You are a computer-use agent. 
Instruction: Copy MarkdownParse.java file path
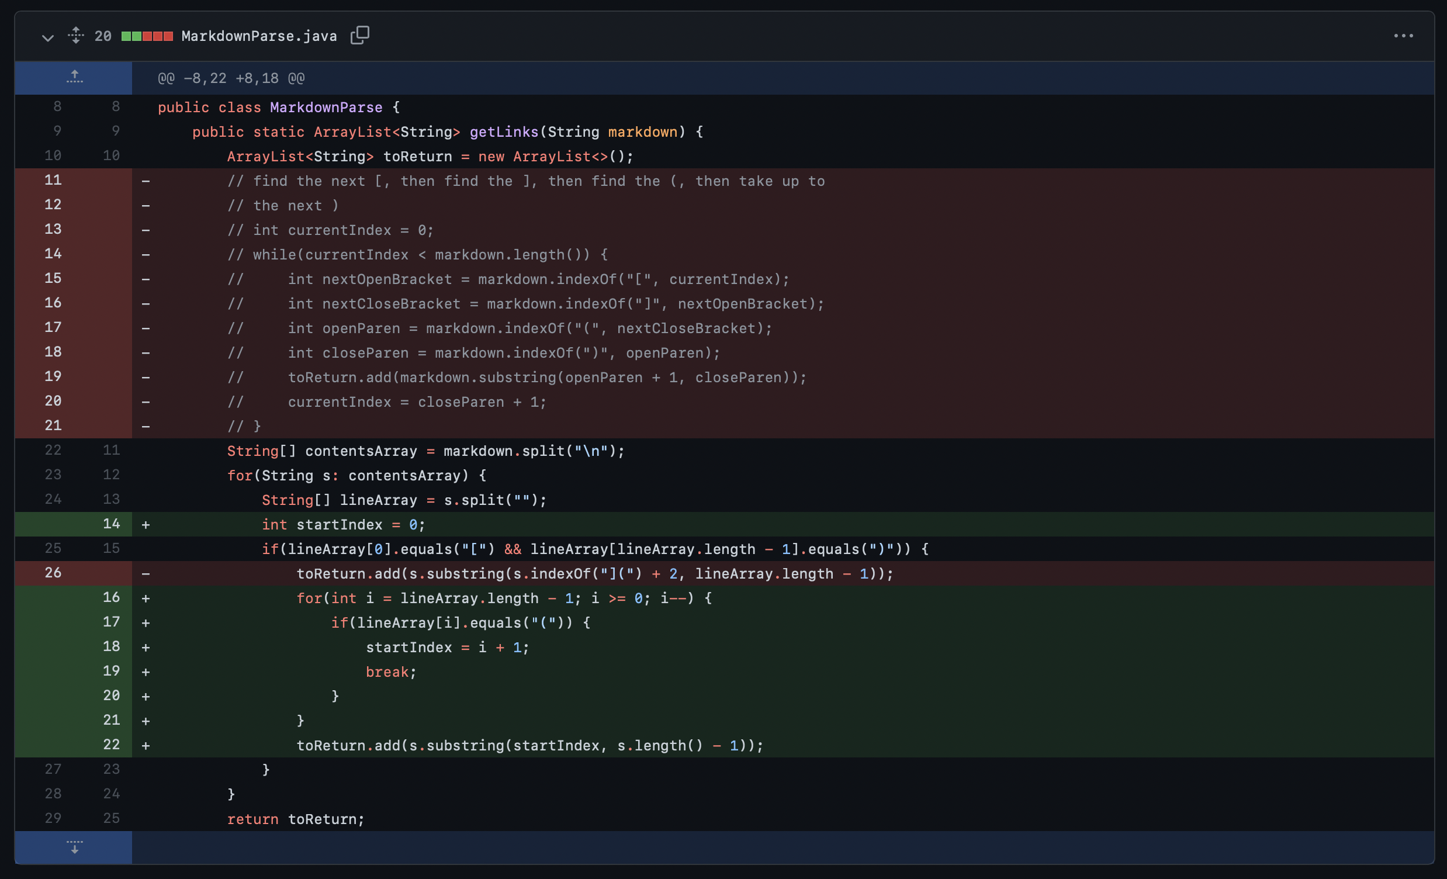pyautogui.click(x=360, y=35)
